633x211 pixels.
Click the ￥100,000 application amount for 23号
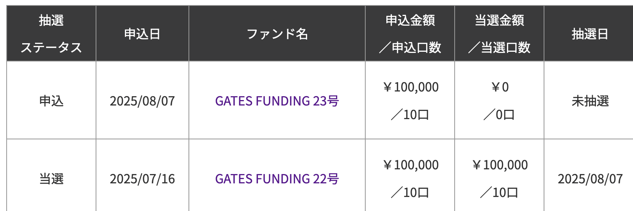pyautogui.click(x=411, y=87)
